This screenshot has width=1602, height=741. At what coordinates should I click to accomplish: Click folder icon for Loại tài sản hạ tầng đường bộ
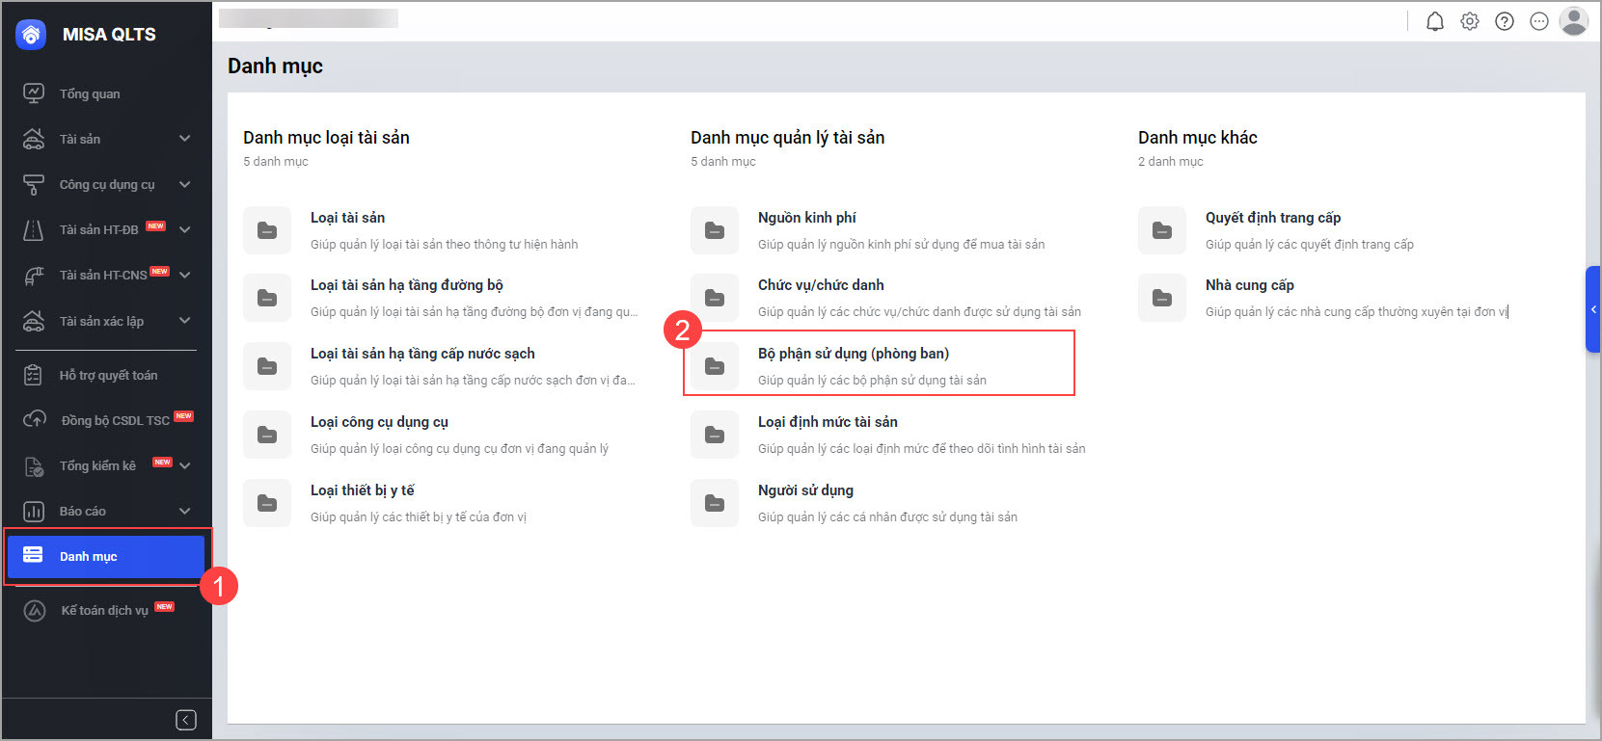coord(267,298)
